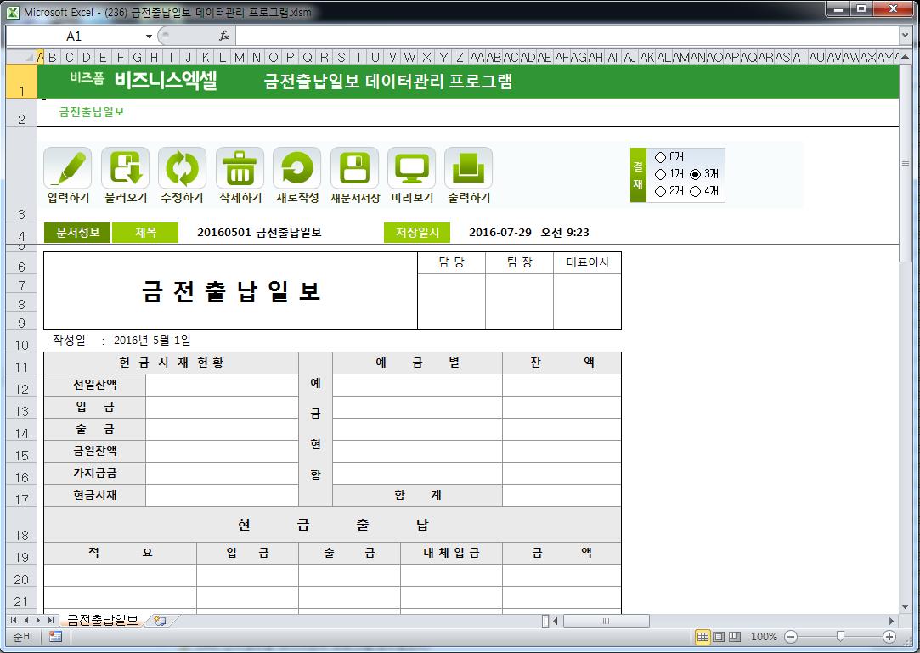The image size is (920, 653).
Task: Click the 금전출납일보 green link under header
Action: tap(92, 112)
